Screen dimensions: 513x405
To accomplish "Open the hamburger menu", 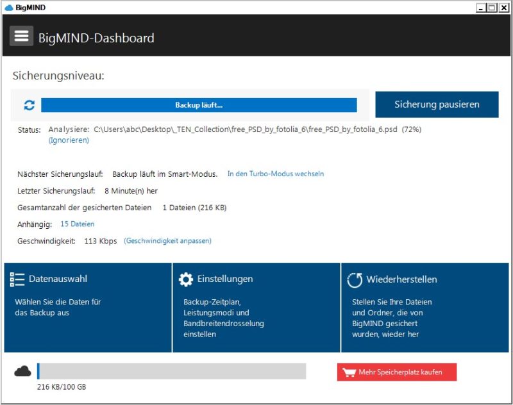I will 21,36.
